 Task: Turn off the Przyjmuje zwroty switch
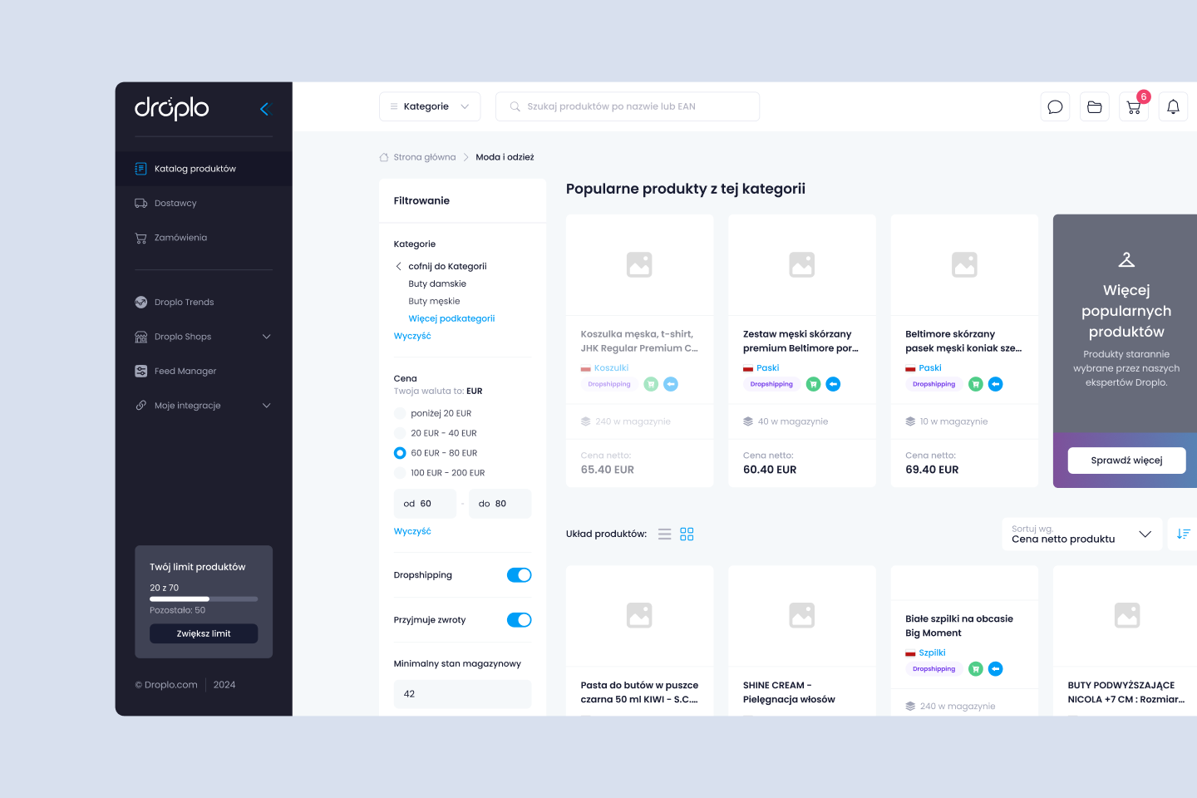click(x=520, y=620)
